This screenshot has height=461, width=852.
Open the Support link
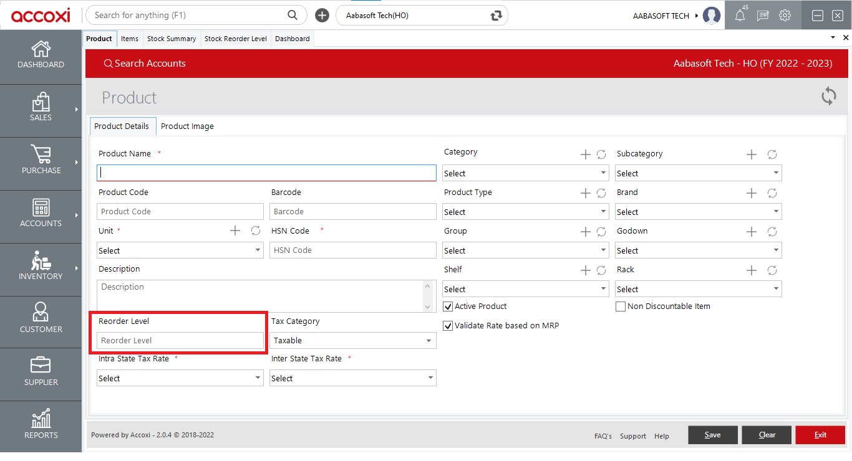coord(633,436)
